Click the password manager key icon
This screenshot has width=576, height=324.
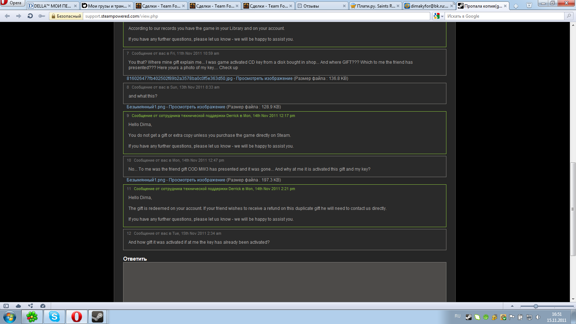tap(42, 16)
